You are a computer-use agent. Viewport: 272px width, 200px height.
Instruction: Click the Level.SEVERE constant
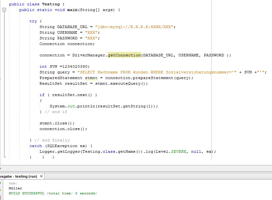coord(171,151)
